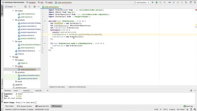Open product.validator.ts in project tree

pos(28,39)
